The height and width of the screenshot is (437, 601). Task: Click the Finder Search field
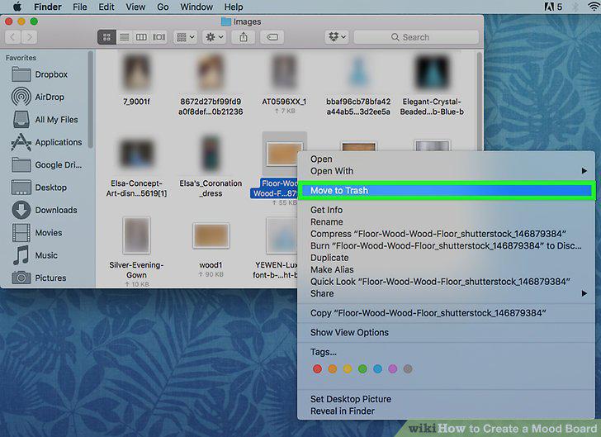416,37
